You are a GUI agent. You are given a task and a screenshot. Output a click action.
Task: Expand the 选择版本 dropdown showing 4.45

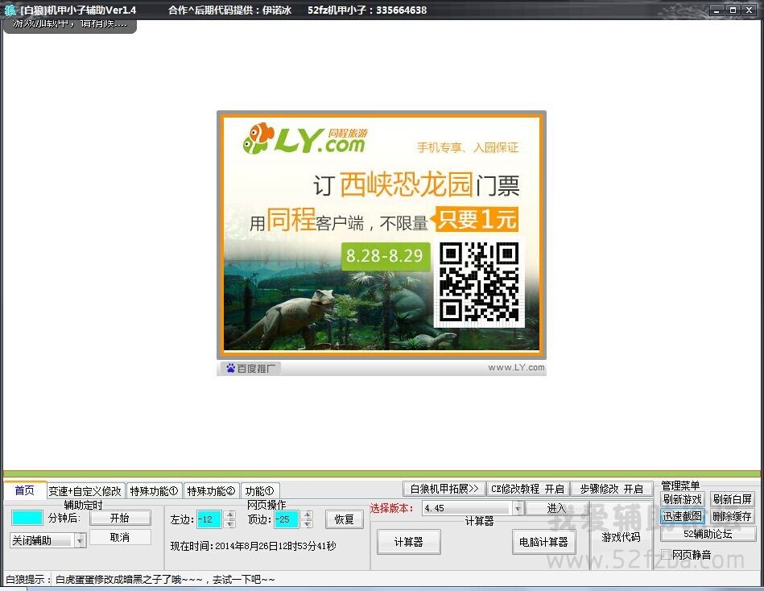[x=472, y=508]
